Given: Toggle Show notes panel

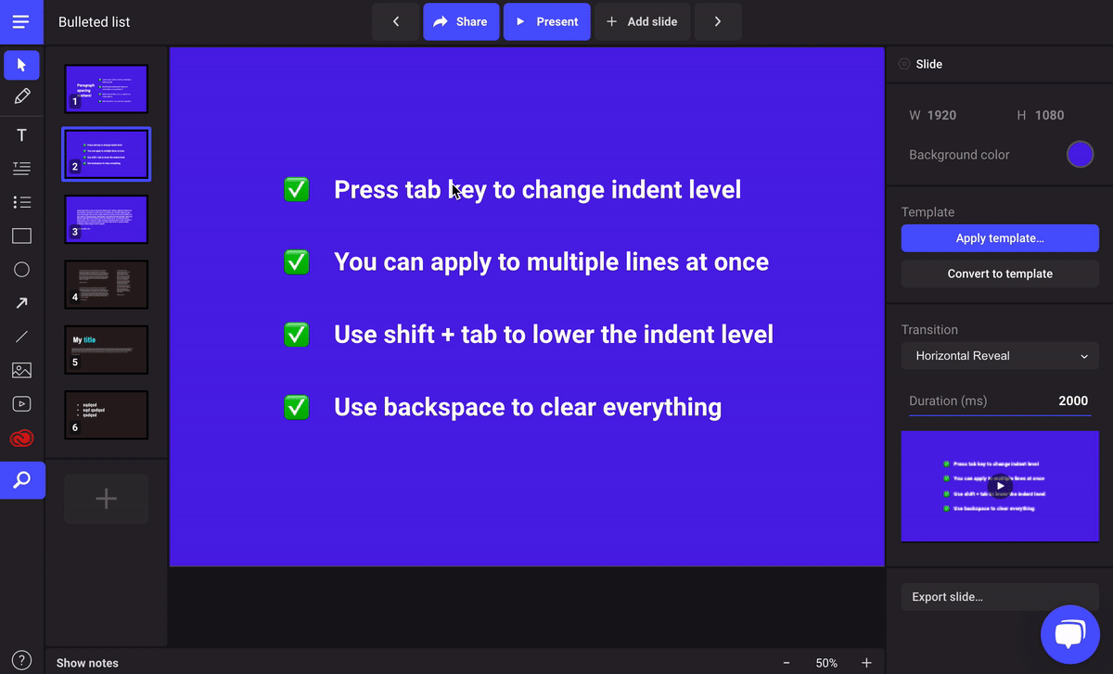Looking at the screenshot, I should [87, 663].
